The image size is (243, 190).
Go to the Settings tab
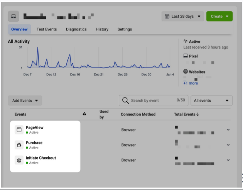coord(125,29)
